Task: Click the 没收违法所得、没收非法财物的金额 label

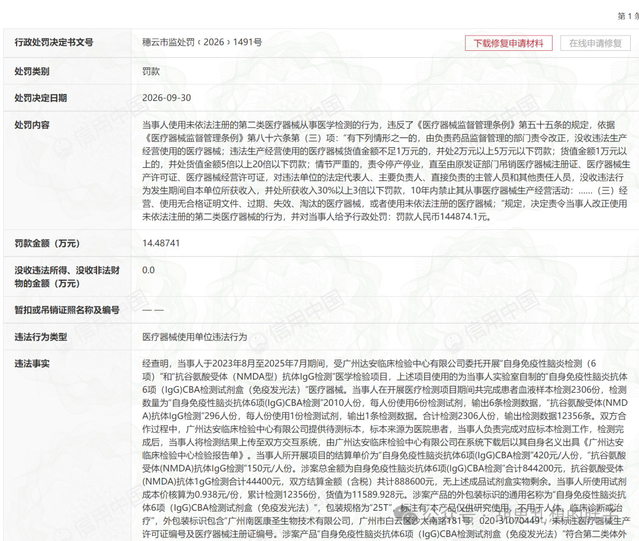Action: [x=67, y=277]
